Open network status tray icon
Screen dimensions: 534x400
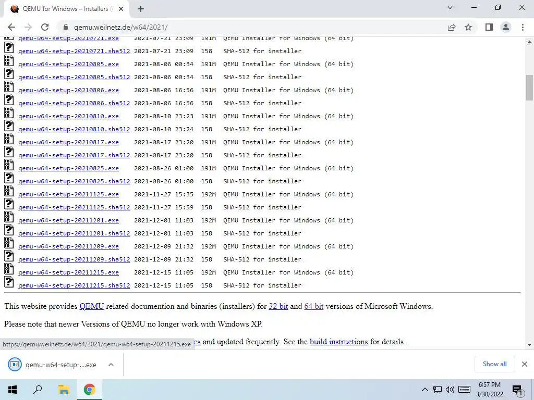pyautogui.click(x=438, y=390)
